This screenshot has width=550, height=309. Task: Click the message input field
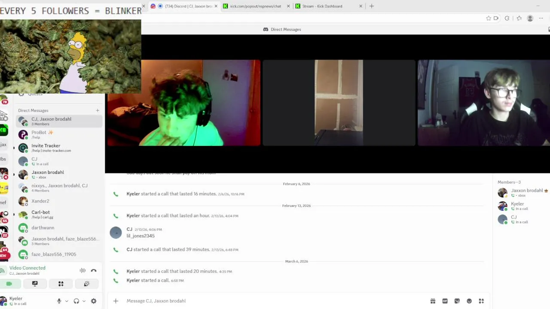pos(275,301)
